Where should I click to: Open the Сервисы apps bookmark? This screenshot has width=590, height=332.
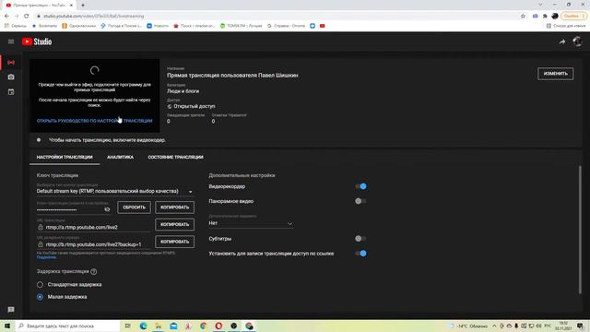tap(16, 26)
